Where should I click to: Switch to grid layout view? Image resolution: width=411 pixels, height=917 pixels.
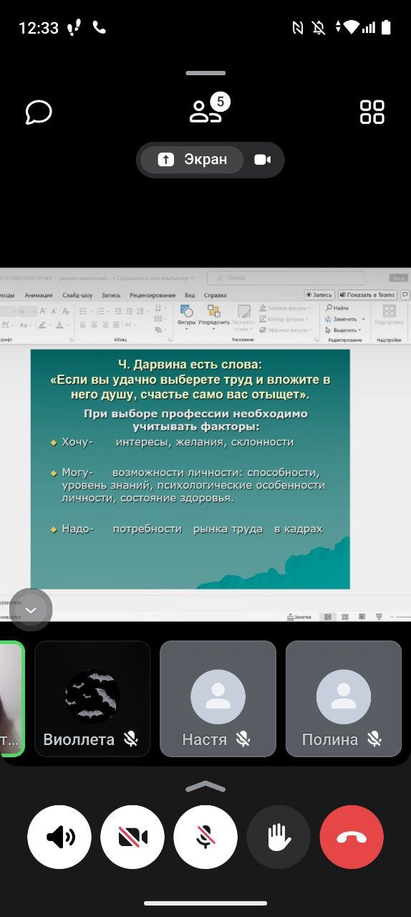[372, 112]
